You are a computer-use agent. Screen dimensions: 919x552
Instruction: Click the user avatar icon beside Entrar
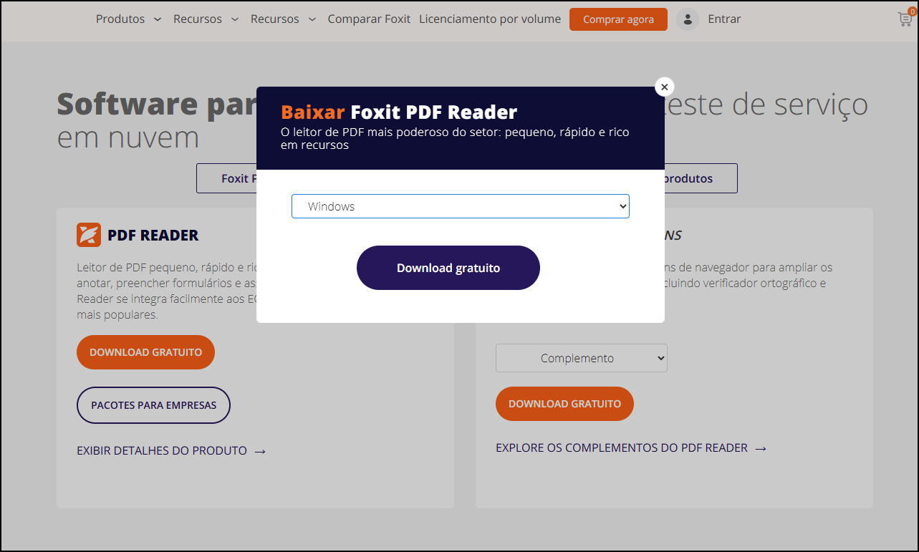click(x=687, y=19)
